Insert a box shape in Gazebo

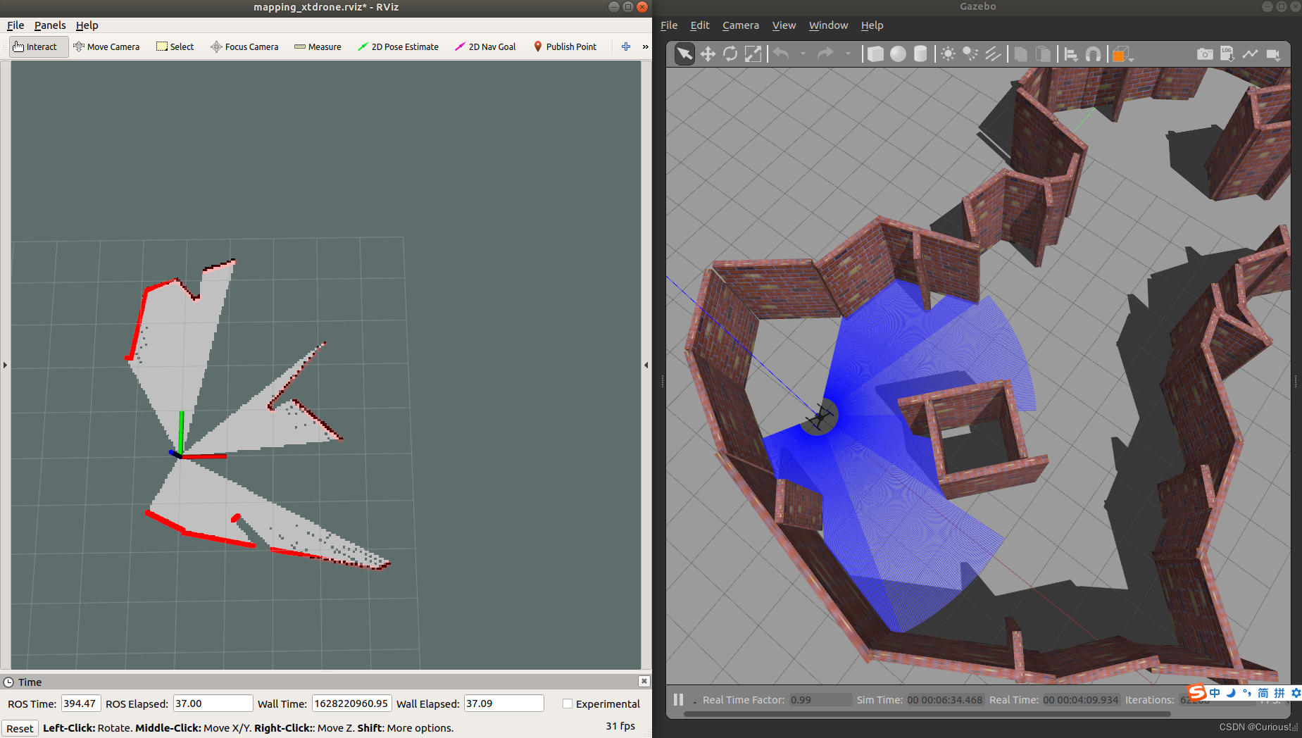875,54
